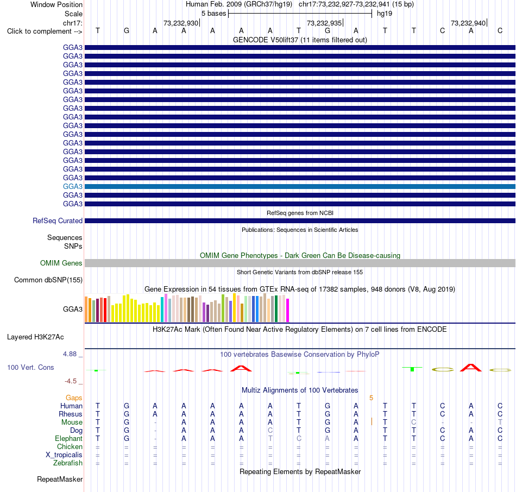Click the X_tropicalis alignment row label
Screen dimensions: 516x492
click(x=64, y=455)
